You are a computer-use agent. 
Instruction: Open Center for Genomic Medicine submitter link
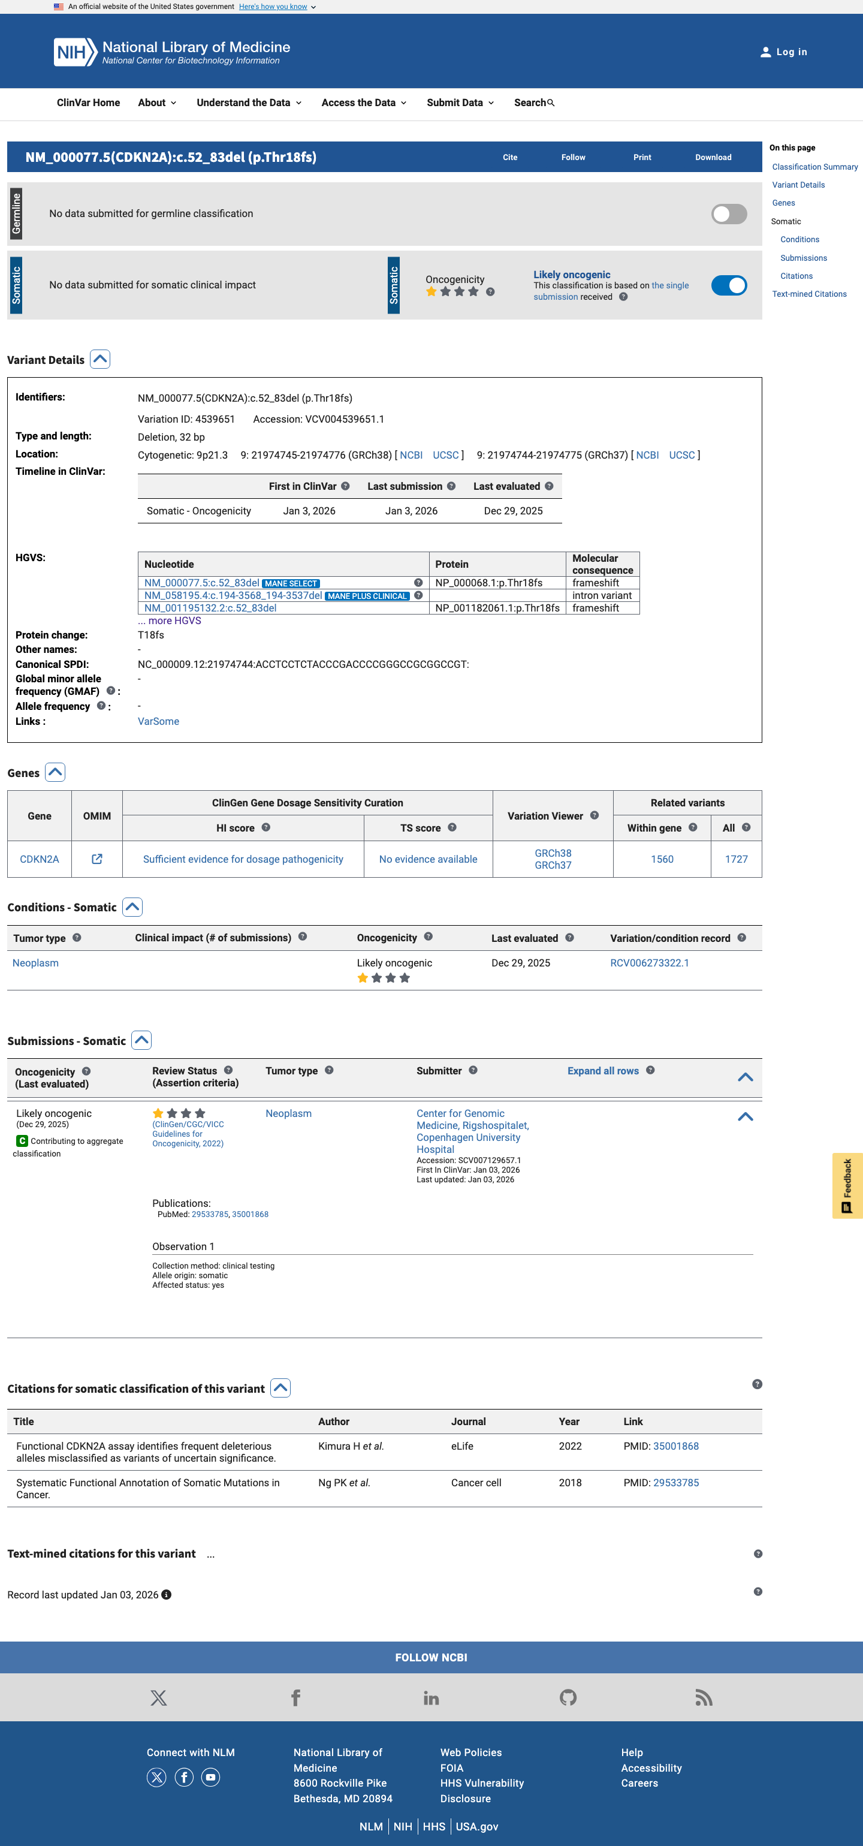click(x=473, y=1131)
